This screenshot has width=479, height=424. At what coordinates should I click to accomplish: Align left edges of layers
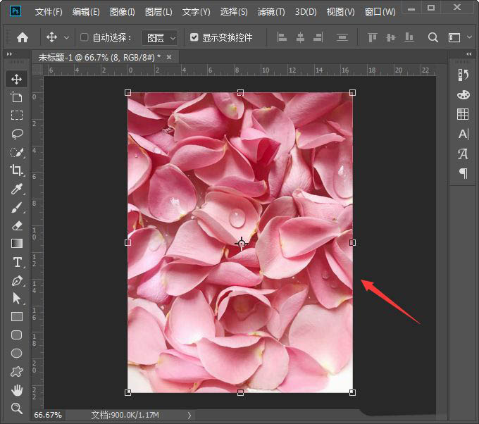(x=282, y=37)
